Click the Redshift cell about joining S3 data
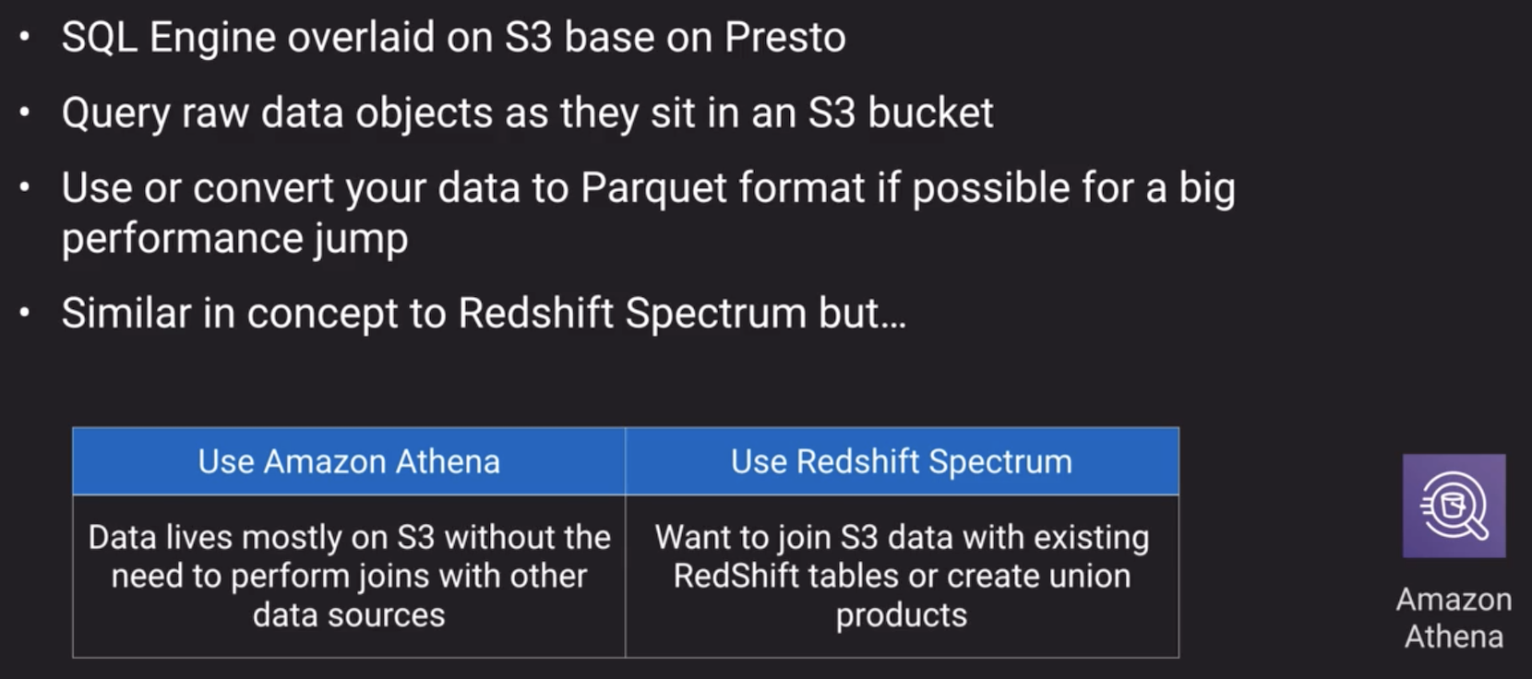 [x=902, y=577]
